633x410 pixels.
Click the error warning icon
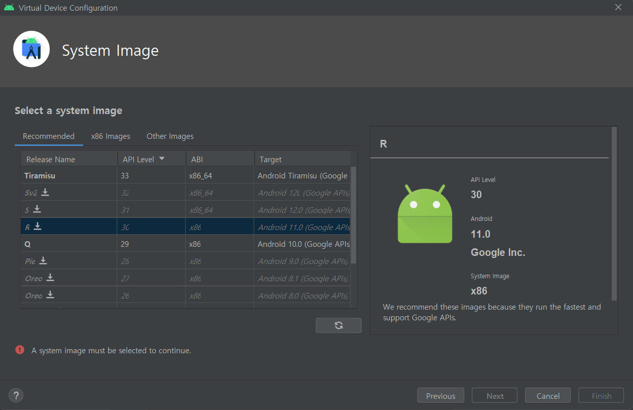tap(20, 350)
